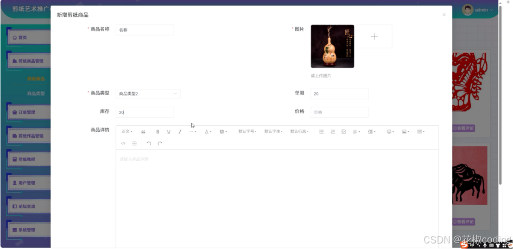The height and width of the screenshot is (249, 513).
Task: Insert a code block
Action: (123, 143)
